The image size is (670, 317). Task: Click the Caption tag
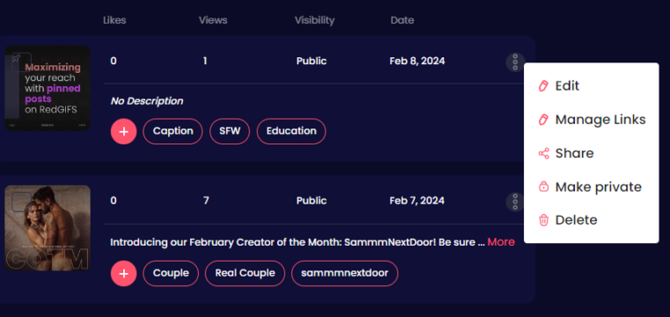coord(173,131)
